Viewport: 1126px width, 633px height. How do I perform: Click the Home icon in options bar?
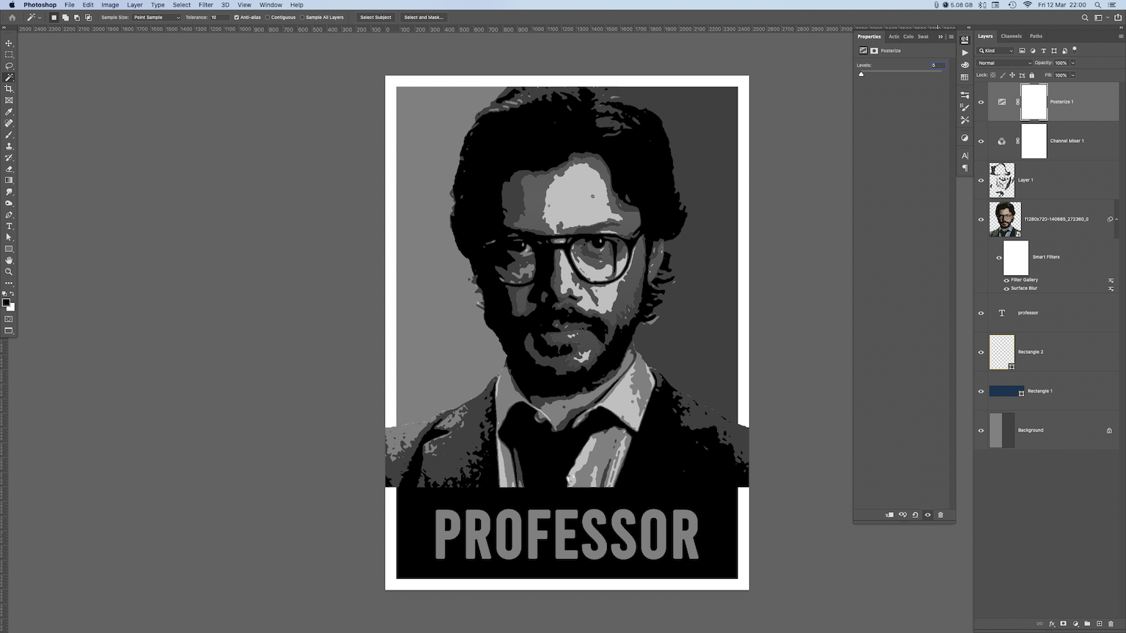point(12,18)
